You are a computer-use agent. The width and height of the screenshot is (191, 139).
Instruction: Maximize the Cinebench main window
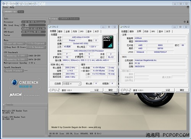[x=181, y=4]
